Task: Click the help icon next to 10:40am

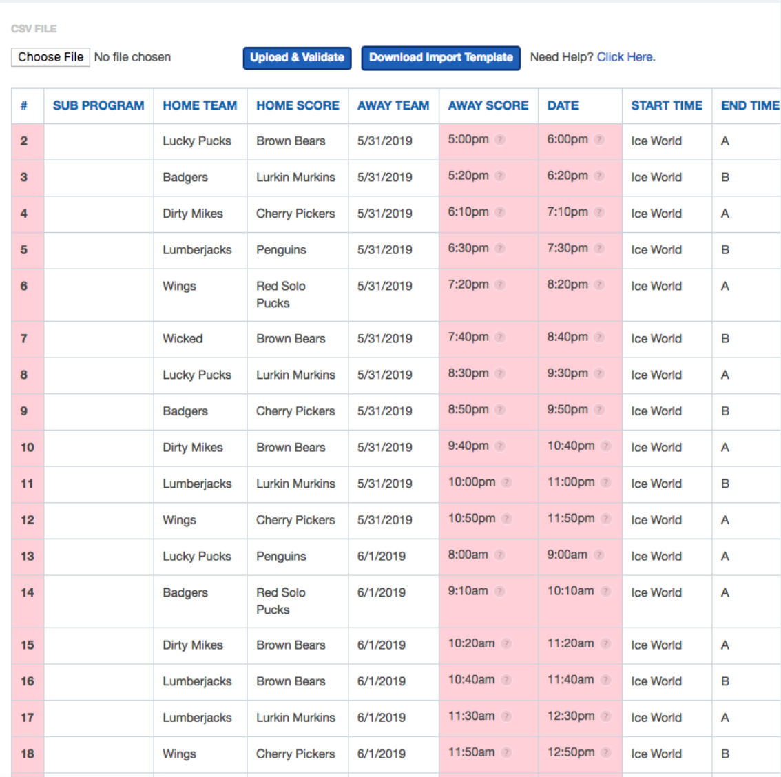Action: click(x=506, y=681)
